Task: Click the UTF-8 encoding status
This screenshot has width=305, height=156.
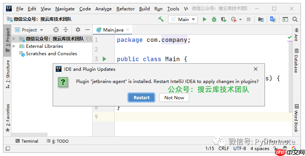Action: 240,149
